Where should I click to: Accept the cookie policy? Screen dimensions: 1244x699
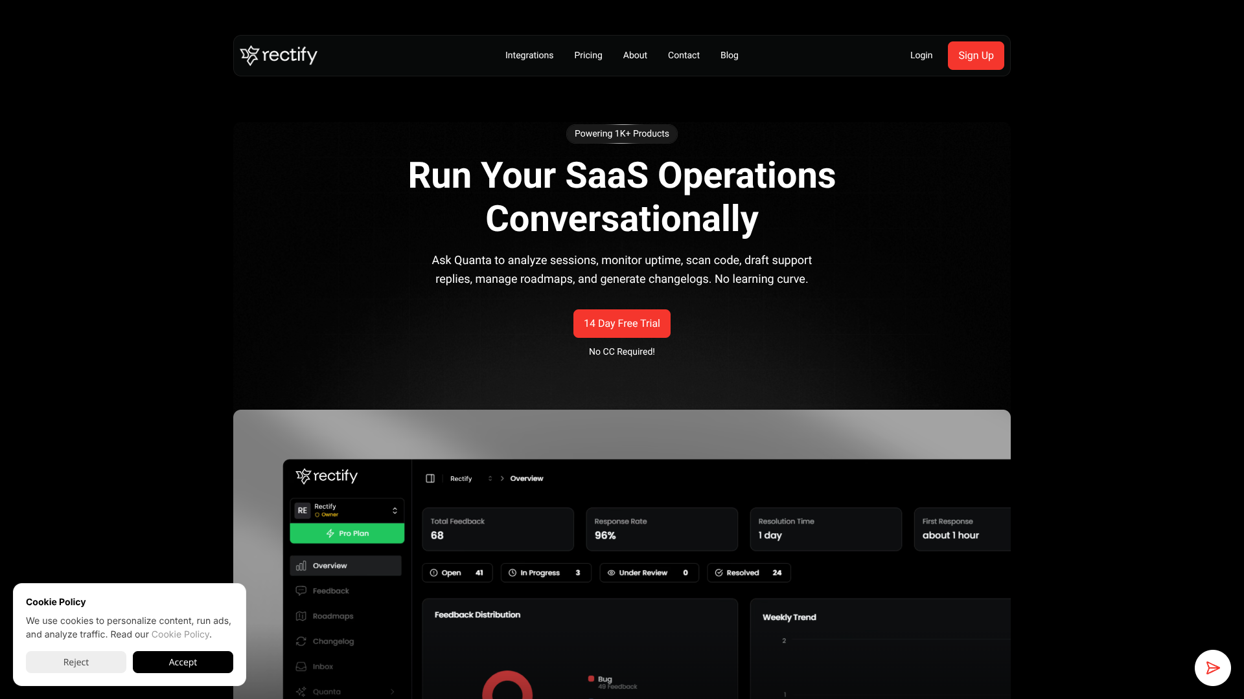click(x=183, y=662)
